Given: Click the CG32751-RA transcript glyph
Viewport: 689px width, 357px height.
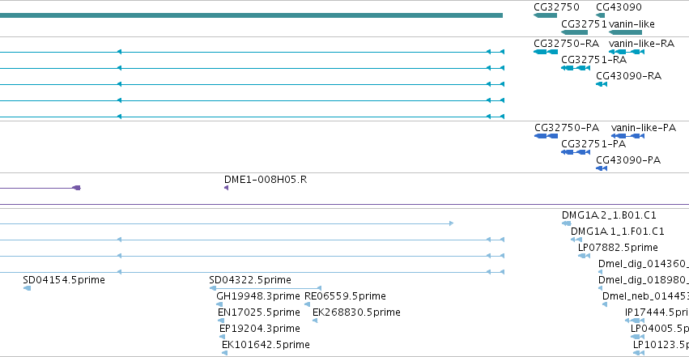Looking at the screenshot, I should coord(576,68).
